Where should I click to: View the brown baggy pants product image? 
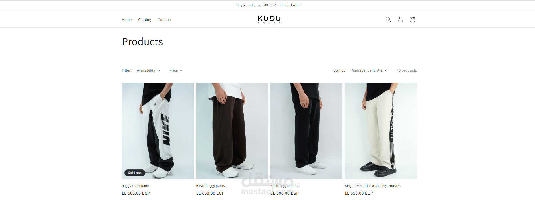pyautogui.click(x=232, y=131)
